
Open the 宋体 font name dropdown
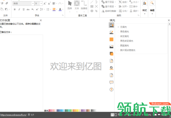(33, 4)
